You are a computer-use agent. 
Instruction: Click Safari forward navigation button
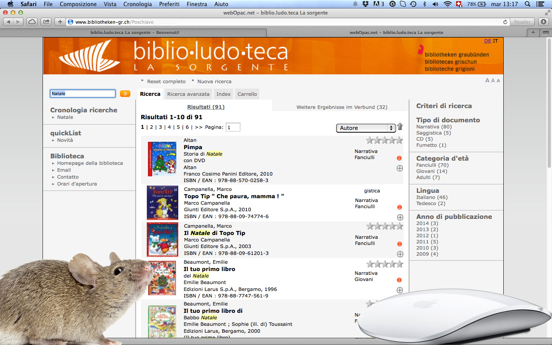click(18, 22)
